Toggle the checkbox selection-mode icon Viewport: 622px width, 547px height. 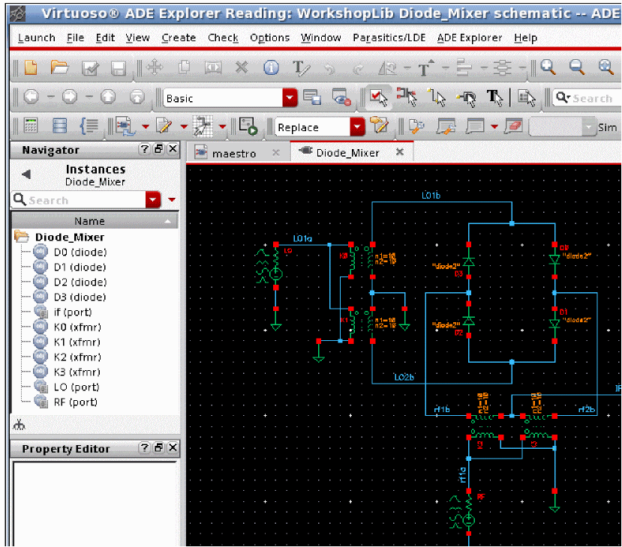click(377, 97)
